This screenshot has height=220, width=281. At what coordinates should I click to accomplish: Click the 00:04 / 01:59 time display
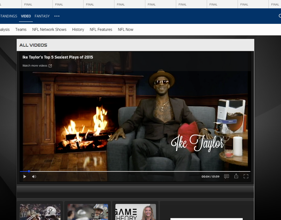pyautogui.click(x=210, y=177)
